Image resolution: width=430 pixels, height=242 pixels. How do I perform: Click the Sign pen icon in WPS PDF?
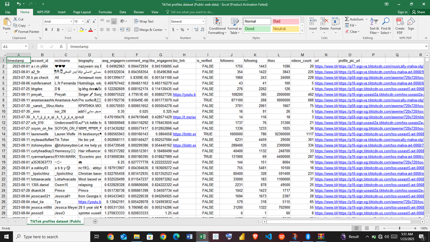[x=411, y=22]
